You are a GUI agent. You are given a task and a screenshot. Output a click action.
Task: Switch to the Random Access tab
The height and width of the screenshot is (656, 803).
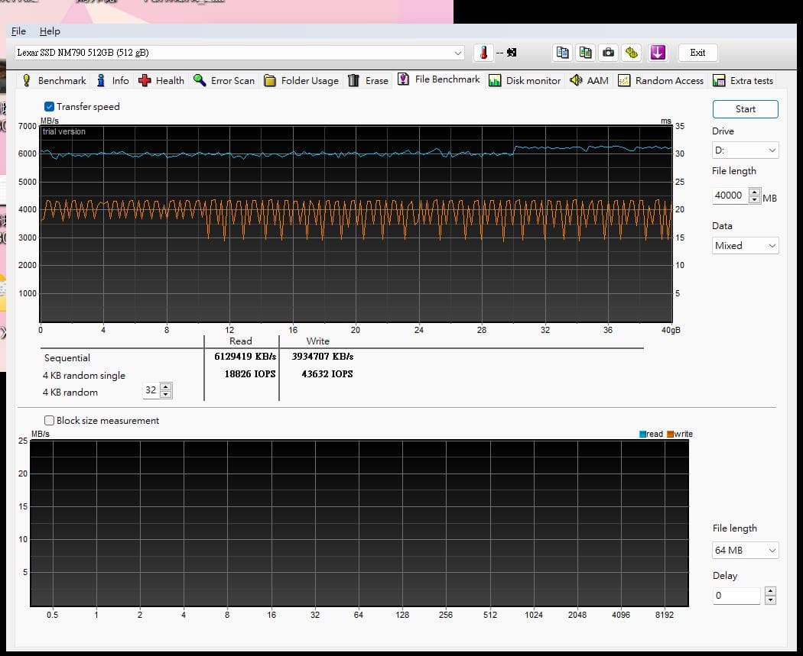tap(661, 80)
